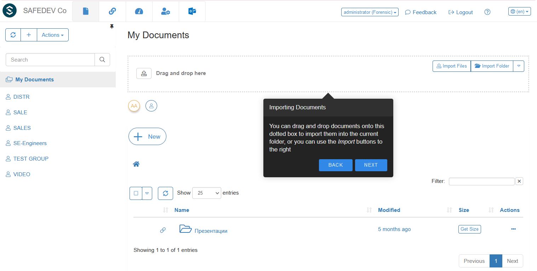This screenshot has width=537, height=271.
Task: Click the sidebar plus add button
Action: (x=29, y=35)
